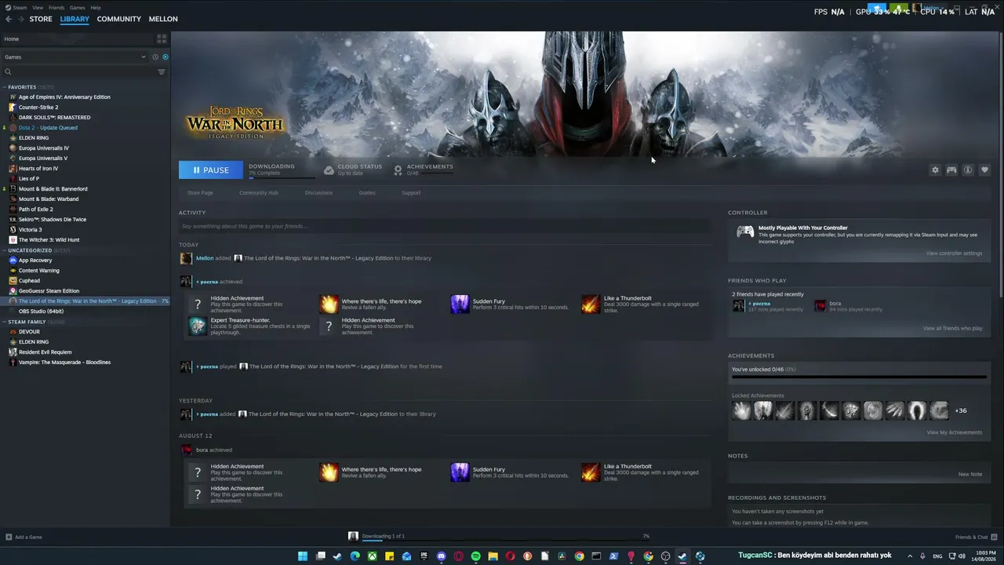The height and width of the screenshot is (565, 1004).
Task: Select Like a Thunderbolt achievement icon under Today
Action: pyautogui.click(x=591, y=304)
